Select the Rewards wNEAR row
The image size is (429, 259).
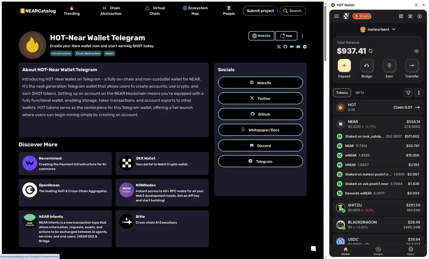coord(378,193)
